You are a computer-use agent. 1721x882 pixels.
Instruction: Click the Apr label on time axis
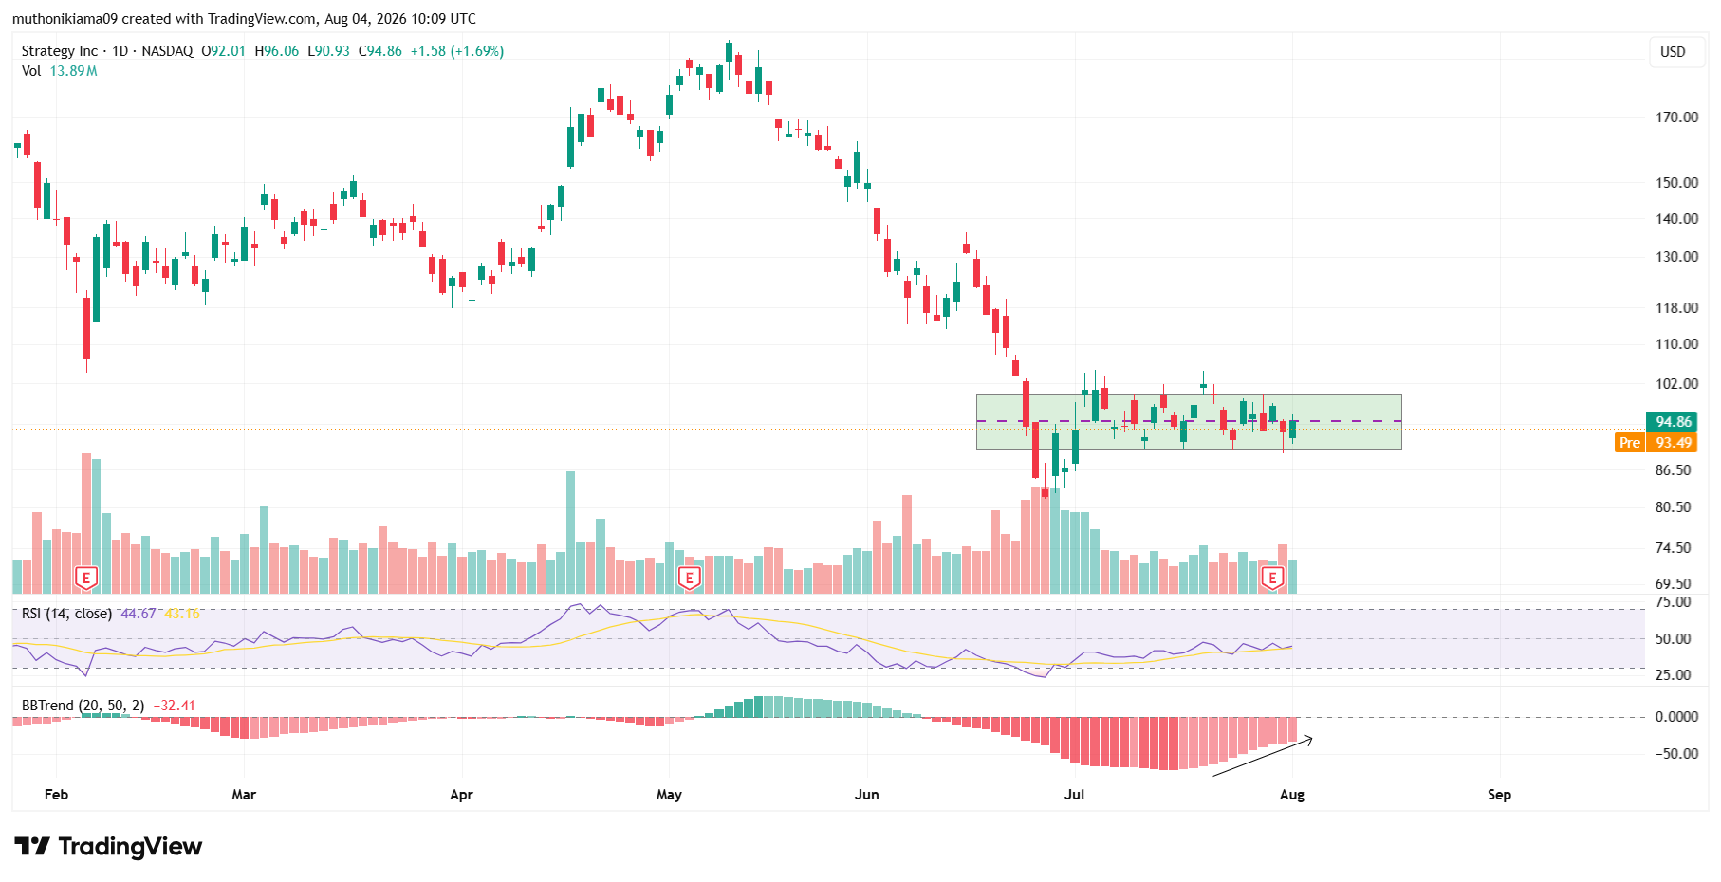point(461,795)
